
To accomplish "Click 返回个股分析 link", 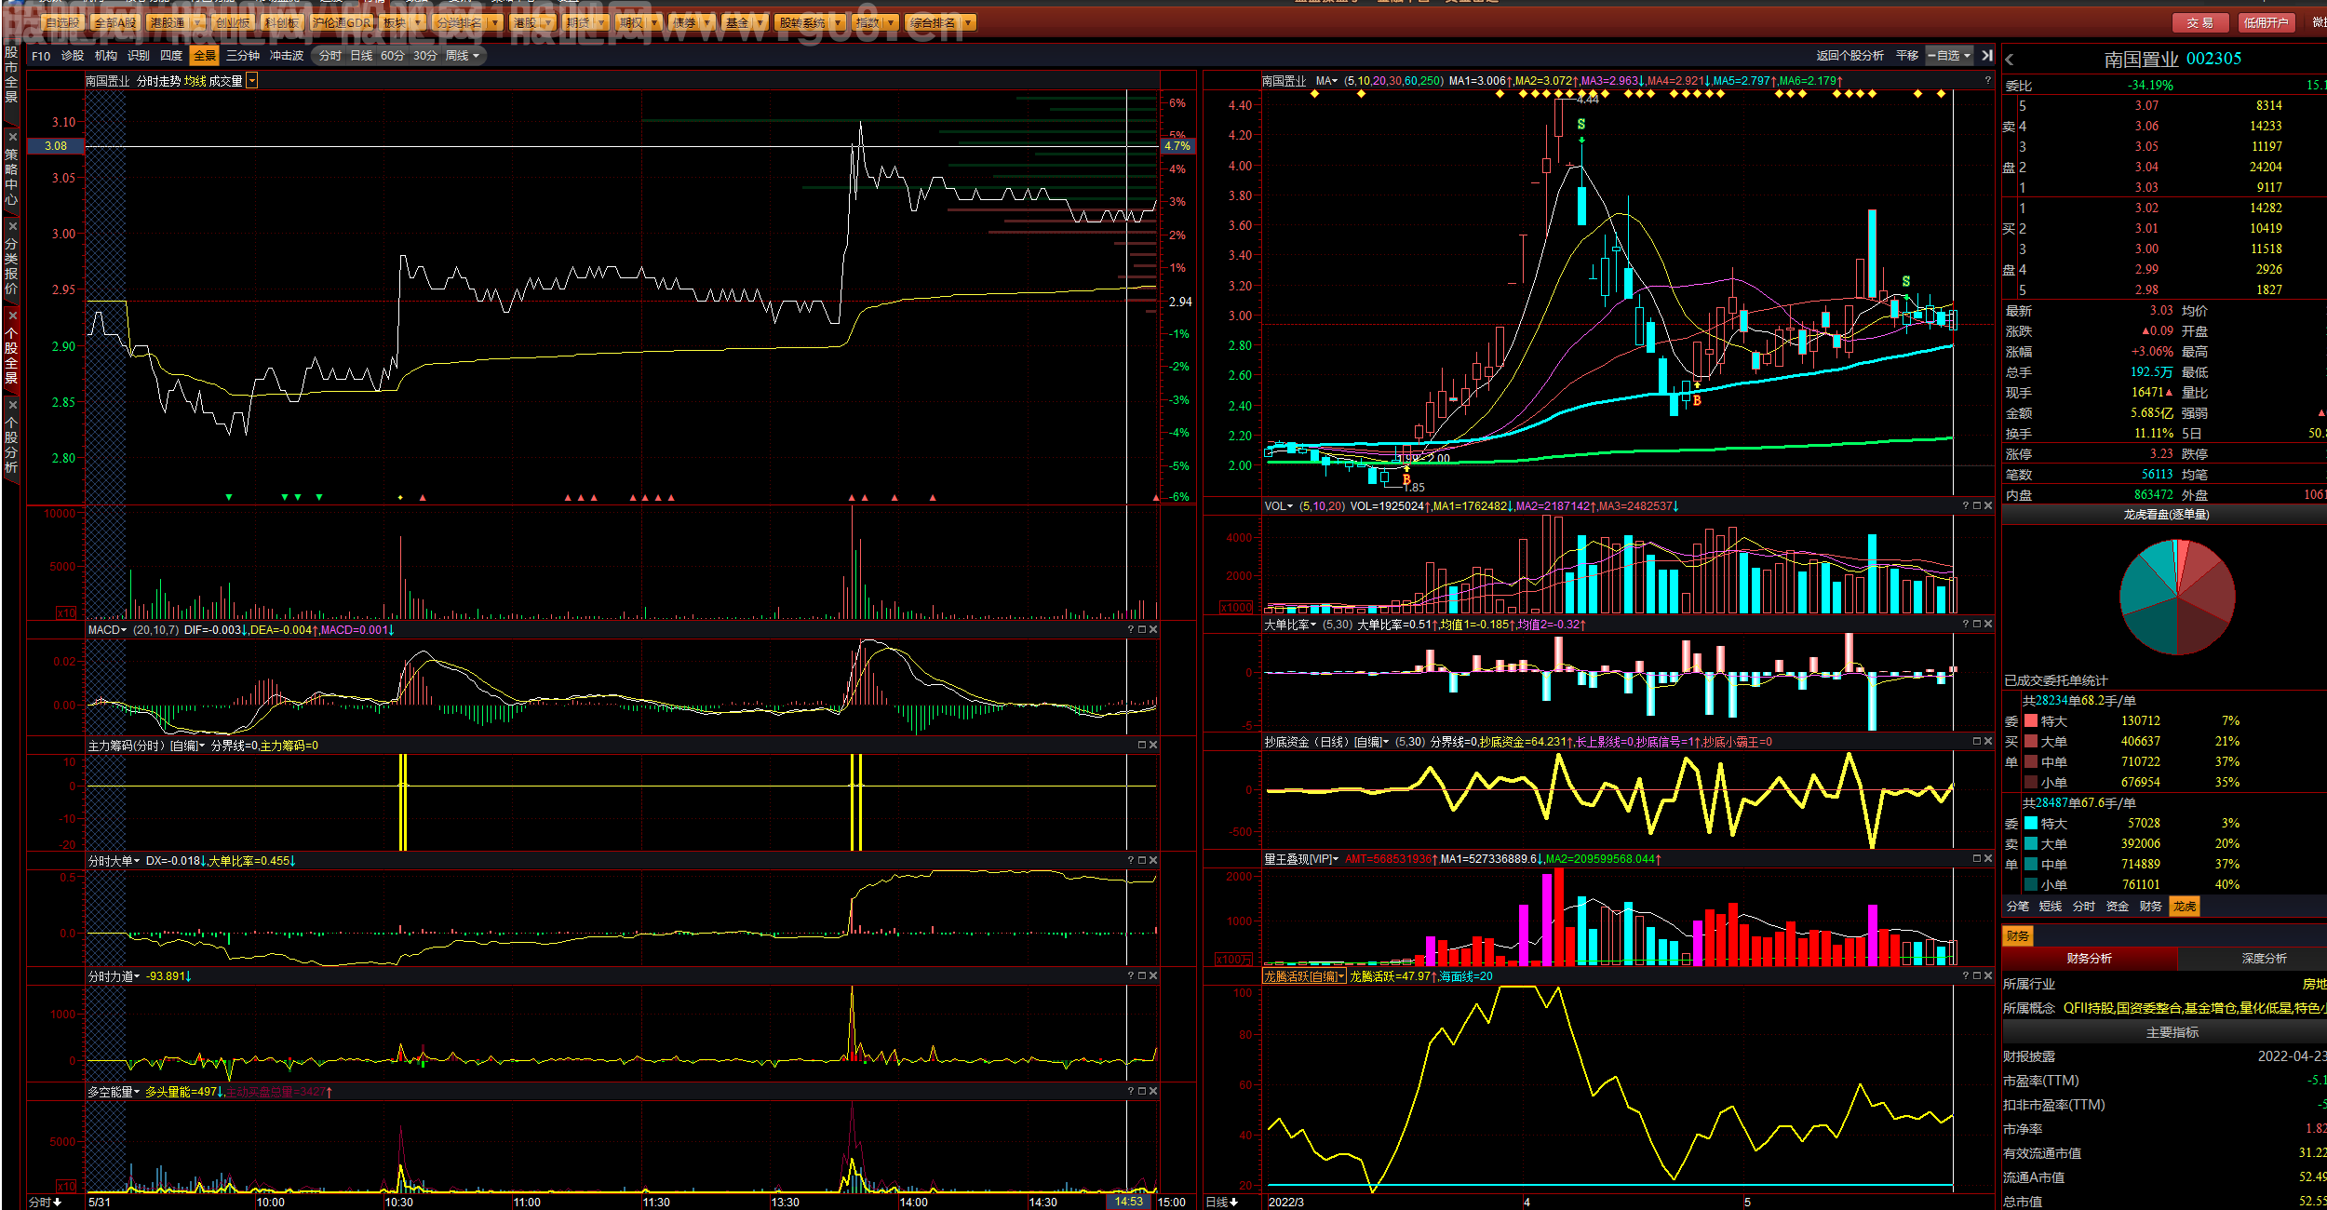I will (x=1850, y=56).
